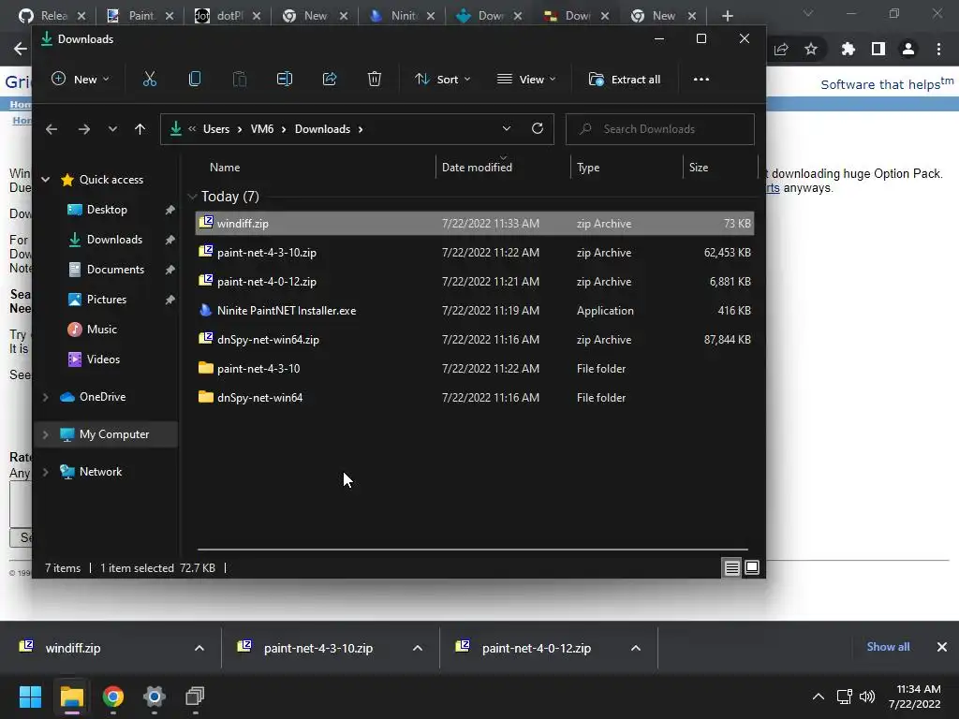Switch to details view icon in status bar
959x719 pixels.
click(x=732, y=568)
